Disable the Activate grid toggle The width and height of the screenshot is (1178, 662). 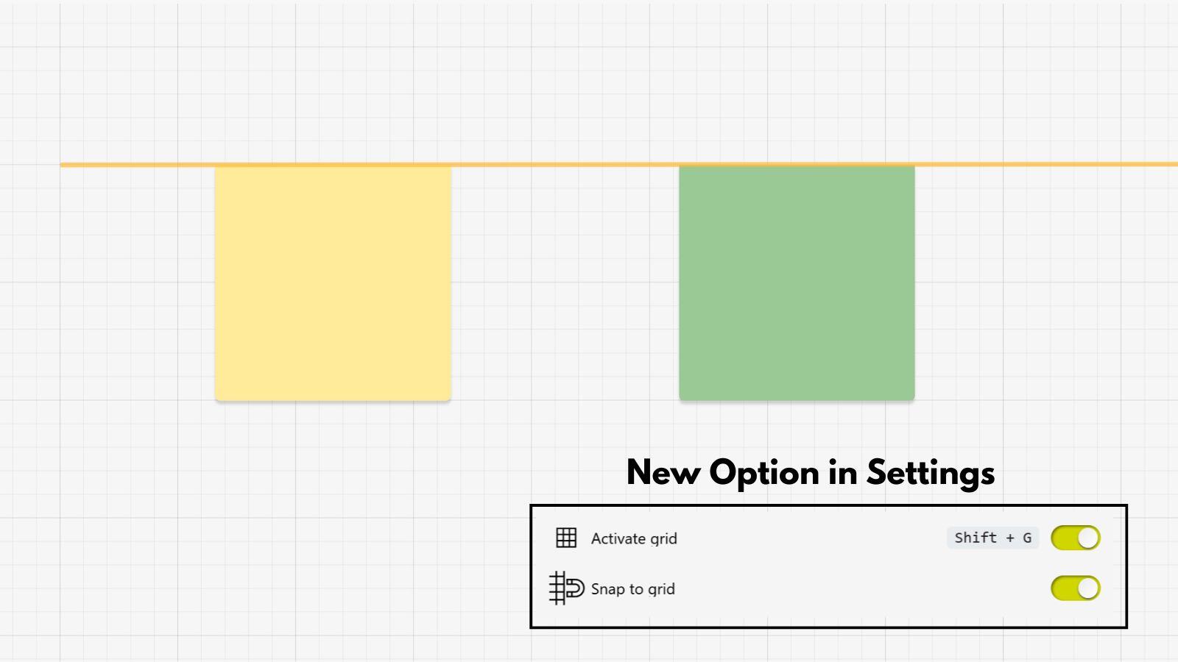coord(1075,538)
